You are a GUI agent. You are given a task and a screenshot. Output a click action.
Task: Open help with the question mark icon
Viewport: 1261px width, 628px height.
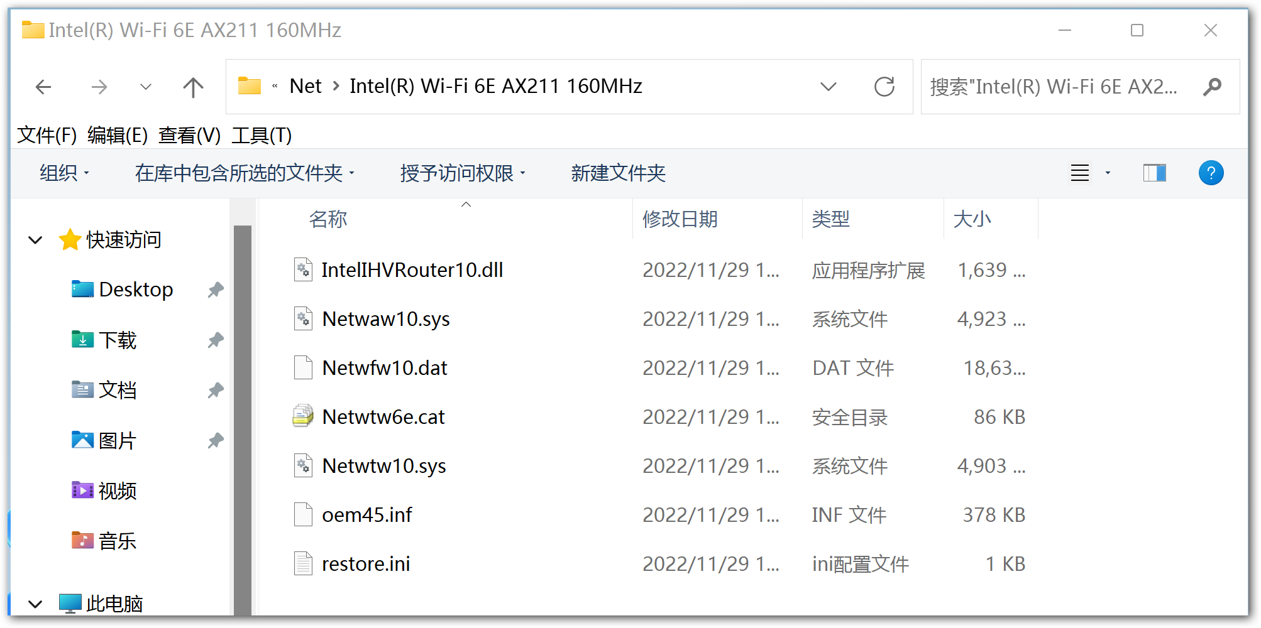click(x=1211, y=173)
